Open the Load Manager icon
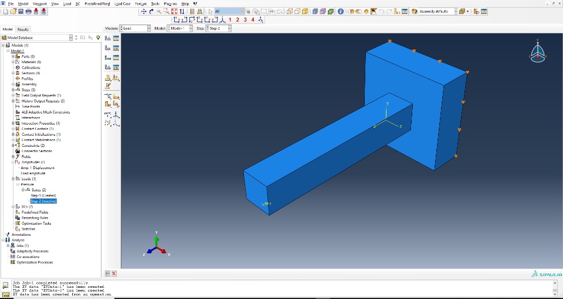The image size is (563, 299). pos(116,38)
